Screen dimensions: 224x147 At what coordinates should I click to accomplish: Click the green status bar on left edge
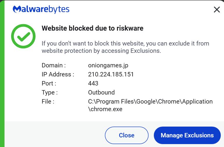pyautogui.click(x=2, y=73)
